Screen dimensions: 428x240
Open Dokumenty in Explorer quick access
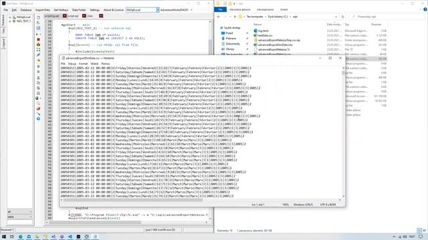[x=233, y=43]
